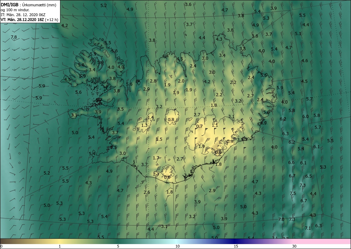
Task: Click the VT: Mán. 28.12.2020 18Z line
Action: [29, 20]
